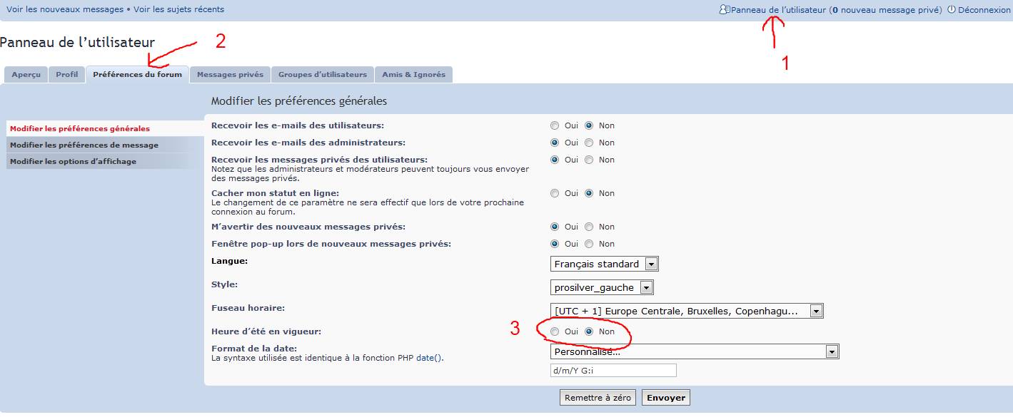Open the Messages privés tab

tap(230, 74)
